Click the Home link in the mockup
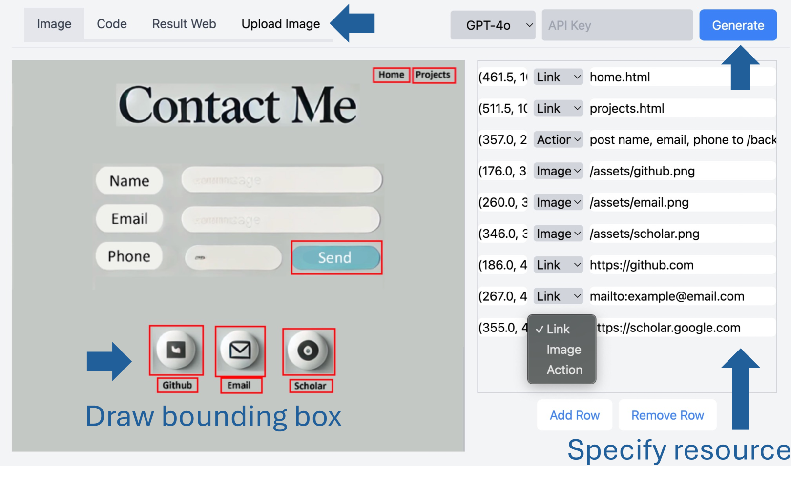 [x=391, y=75]
